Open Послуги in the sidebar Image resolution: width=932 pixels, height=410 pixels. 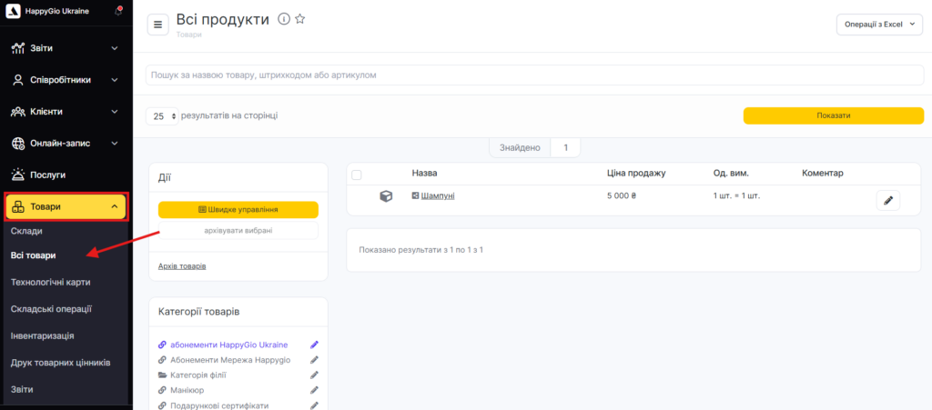[x=48, y=175]
